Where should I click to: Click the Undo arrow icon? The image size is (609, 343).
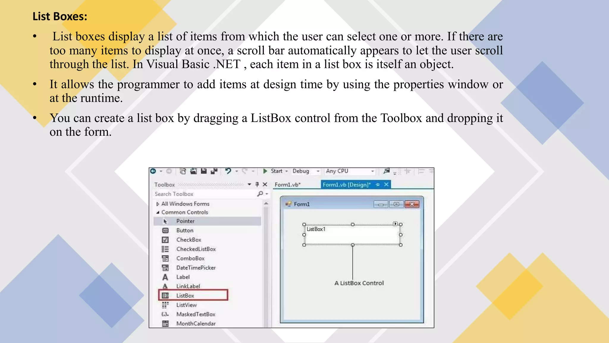click(x=228, y=171)
